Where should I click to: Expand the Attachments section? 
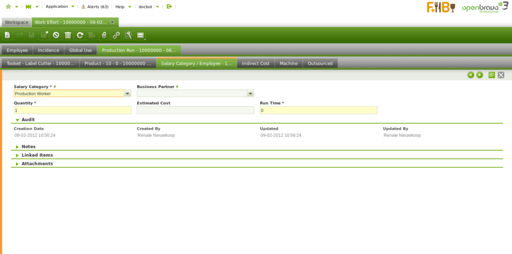[x=18, y=164]
